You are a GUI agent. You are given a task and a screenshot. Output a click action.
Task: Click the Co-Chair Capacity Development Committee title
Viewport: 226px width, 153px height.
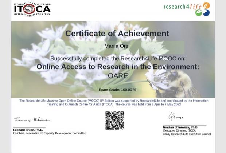pyautogui.click(x=50, y=133)
